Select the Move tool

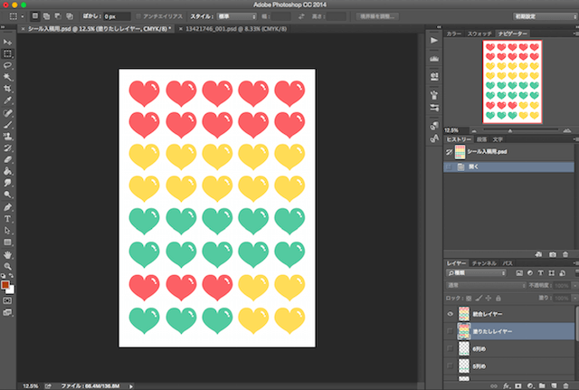7,42
